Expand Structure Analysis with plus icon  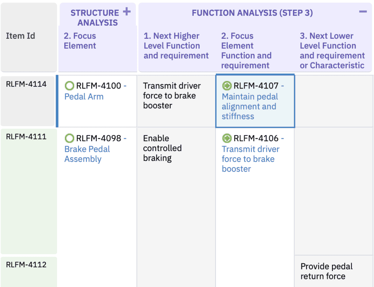pyautogui.click(x=126, y=12)
